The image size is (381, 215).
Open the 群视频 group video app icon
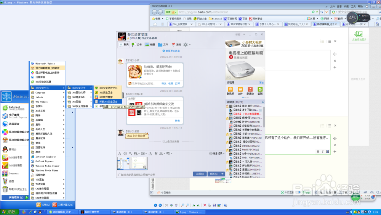coord(230,91)
